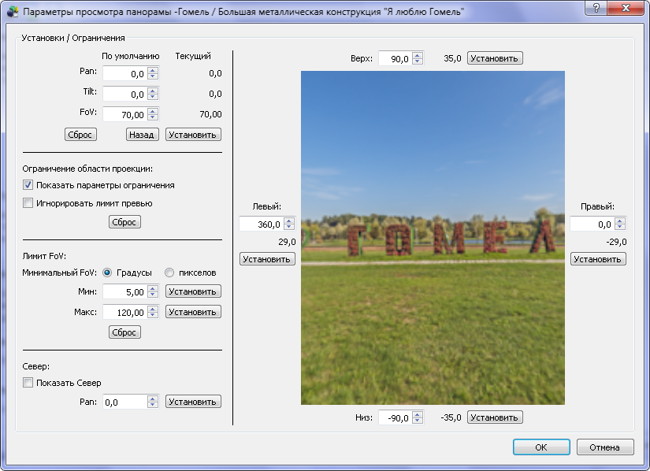Increase 'Низ' limit with spinner up arrow
The image size is (650, 471).
click(x=418, y=414)
